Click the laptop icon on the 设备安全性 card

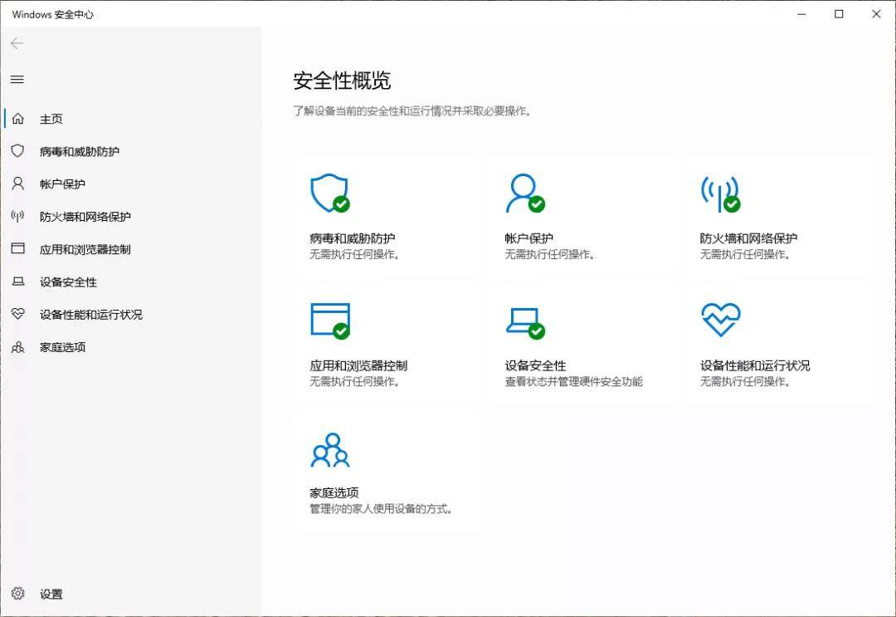click(x=525, y=323)
